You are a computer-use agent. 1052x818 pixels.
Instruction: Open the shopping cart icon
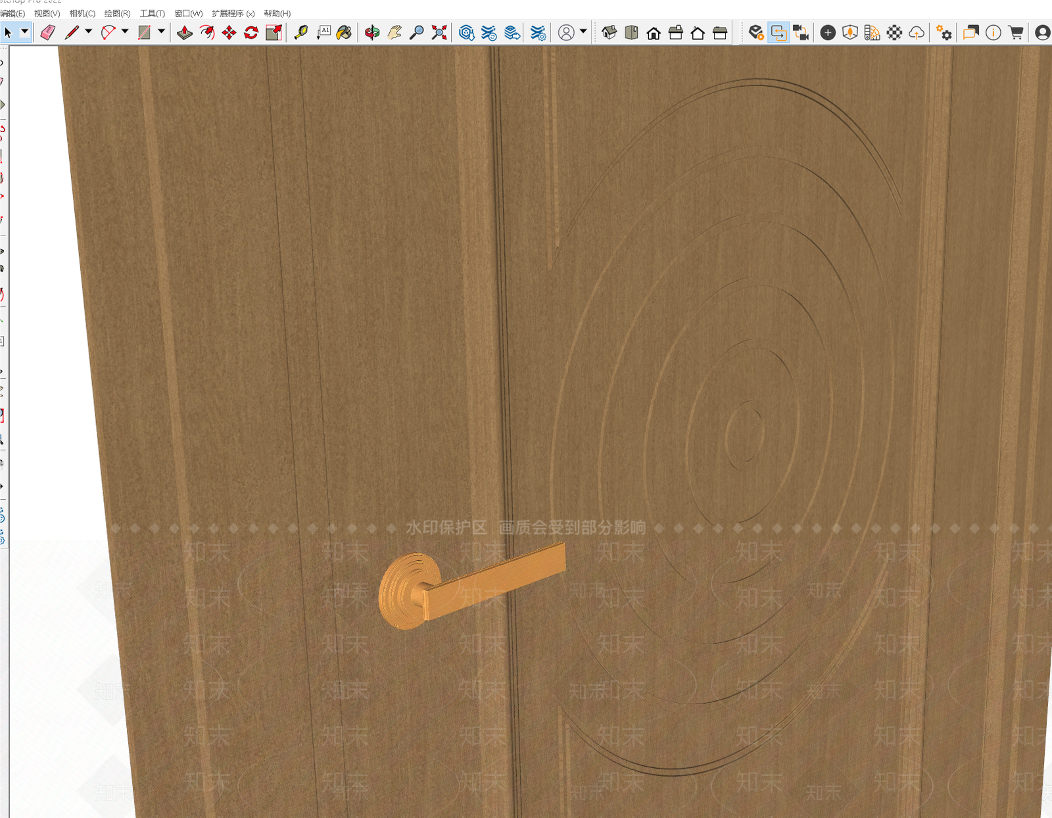tap(1016, 32)
